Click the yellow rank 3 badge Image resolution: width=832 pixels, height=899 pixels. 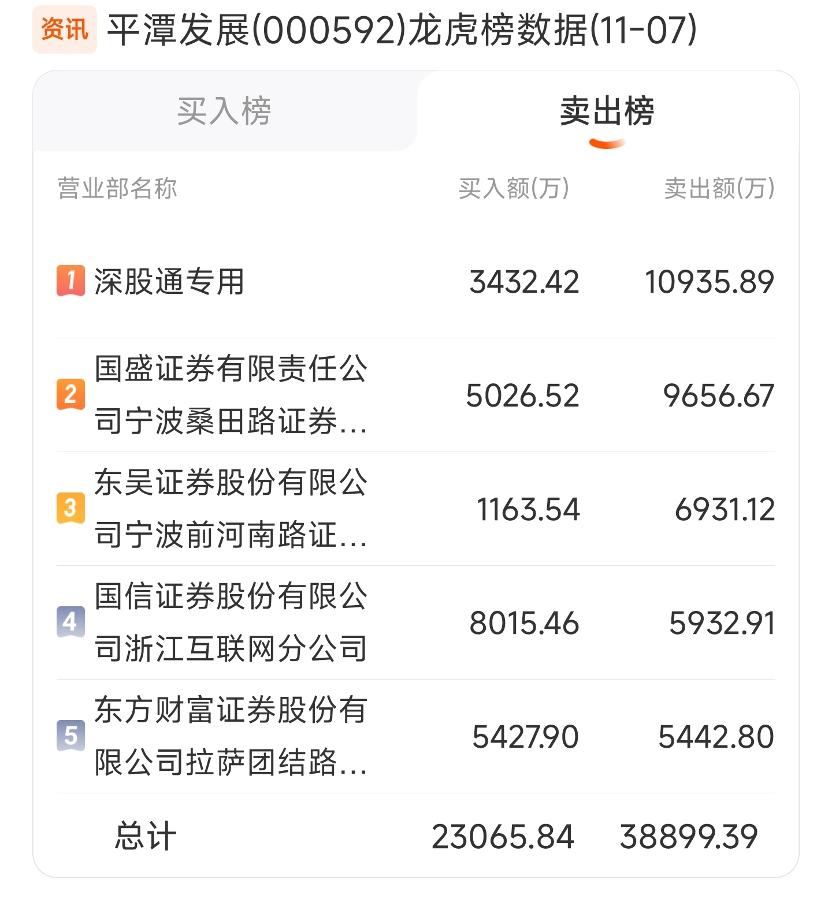tap(70, 508)
